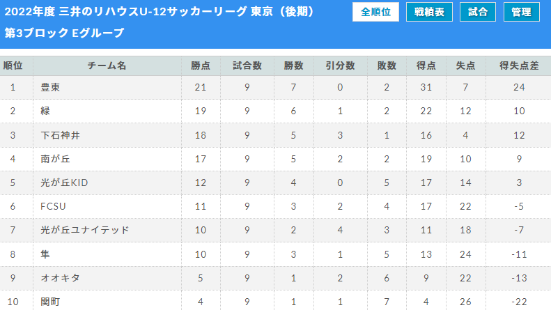This screenshot has height=310, width=551.
Task: Select the FCSU team entry
Action: 53,206
